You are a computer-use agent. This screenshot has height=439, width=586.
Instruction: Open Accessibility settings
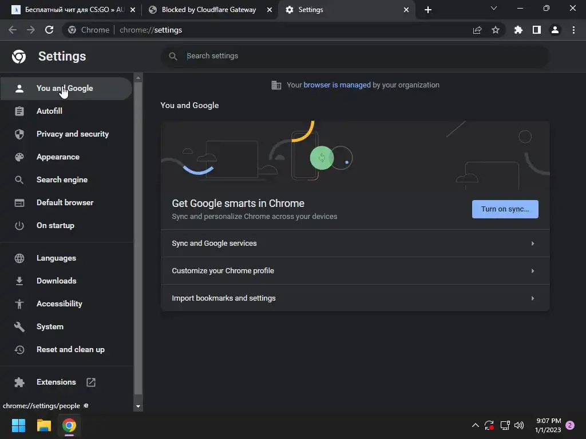point(66,304)
